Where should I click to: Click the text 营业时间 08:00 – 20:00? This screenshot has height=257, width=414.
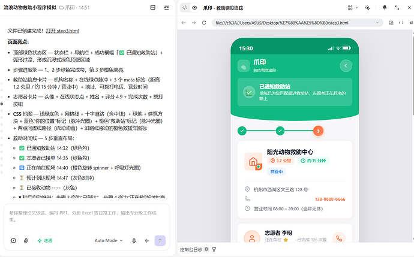coord(276,208)
